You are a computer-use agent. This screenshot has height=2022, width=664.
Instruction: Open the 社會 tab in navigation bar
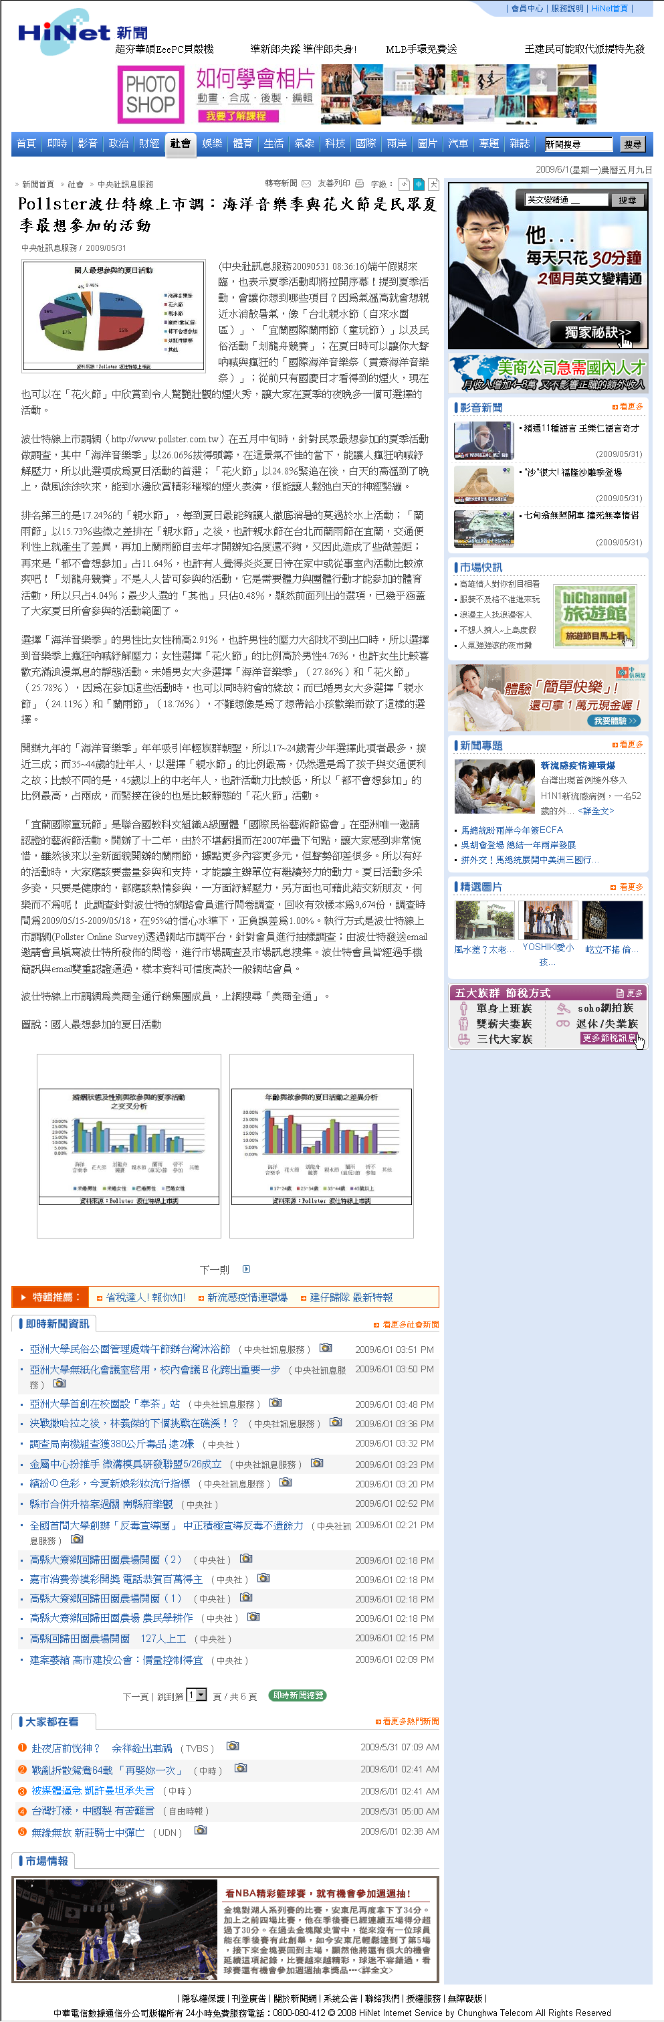click(181, 144)
